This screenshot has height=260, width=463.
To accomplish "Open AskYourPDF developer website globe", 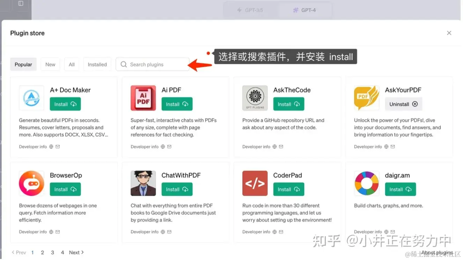I will pyautogui.click(x=386, y=147).
